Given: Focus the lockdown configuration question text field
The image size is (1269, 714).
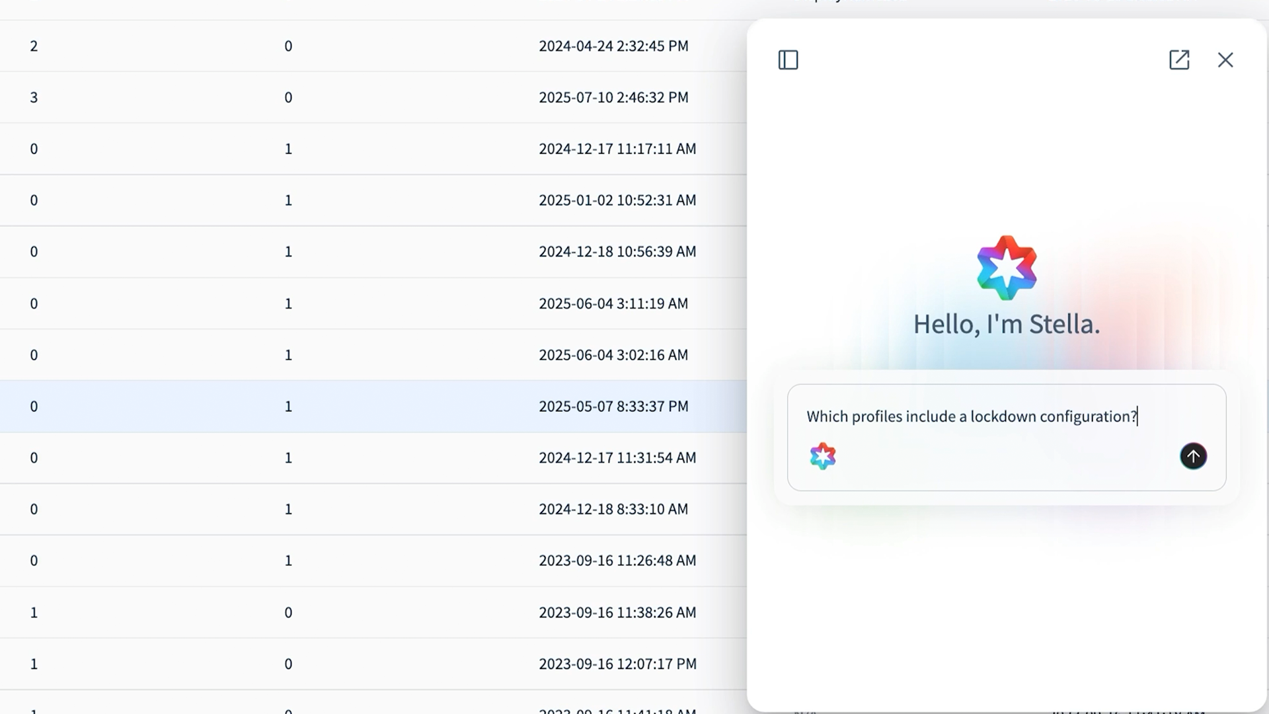Looking at the screenshot, I should 972,416.
